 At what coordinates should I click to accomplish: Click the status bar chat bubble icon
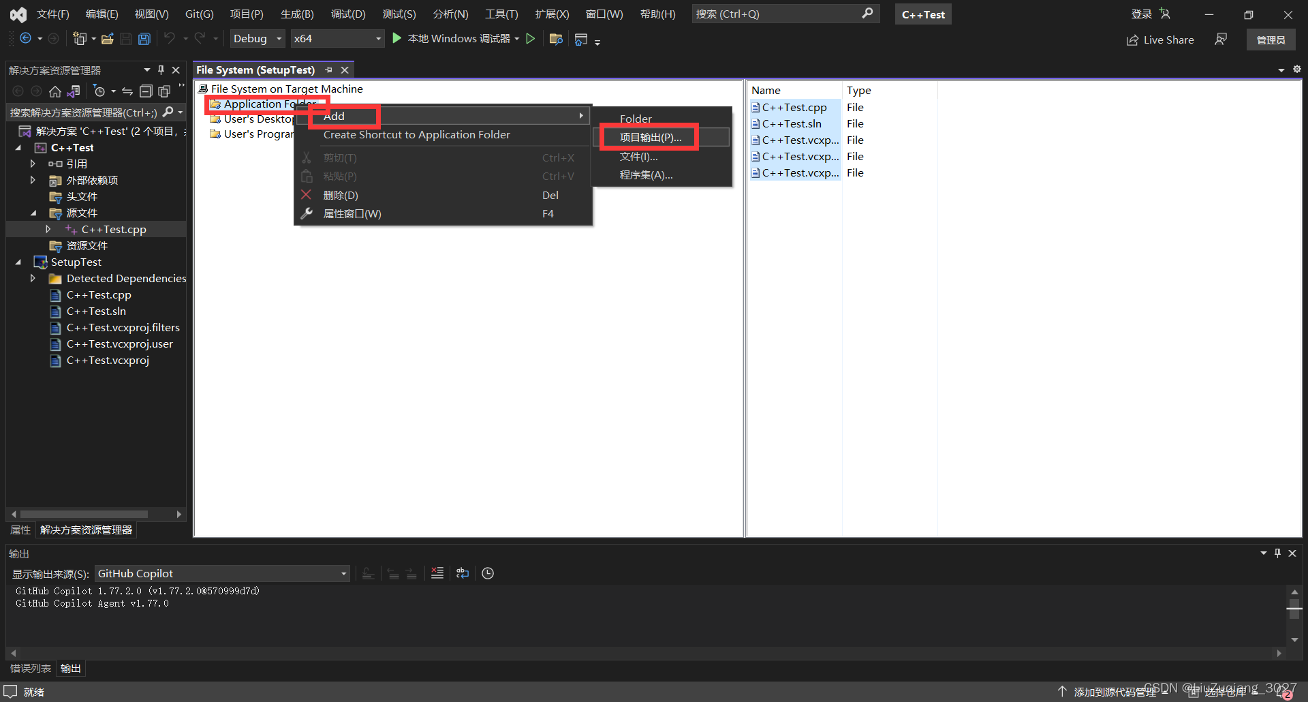[10, 691]
